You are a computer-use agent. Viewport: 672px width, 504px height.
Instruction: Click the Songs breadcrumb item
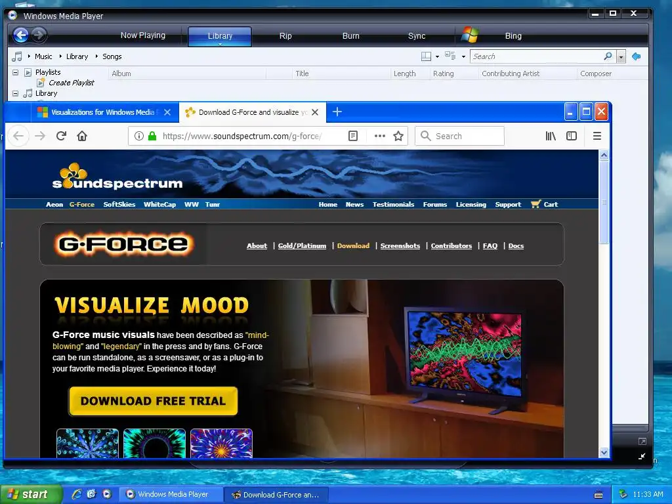click(x=112, y=56)
